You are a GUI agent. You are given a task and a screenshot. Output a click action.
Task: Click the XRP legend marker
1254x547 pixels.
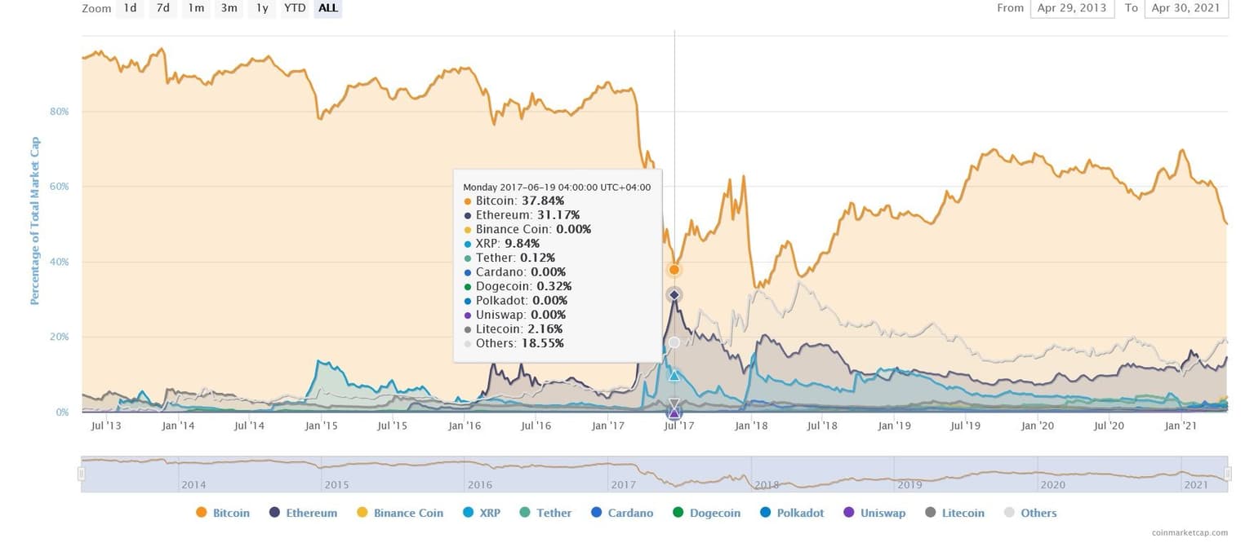point(468,513)
